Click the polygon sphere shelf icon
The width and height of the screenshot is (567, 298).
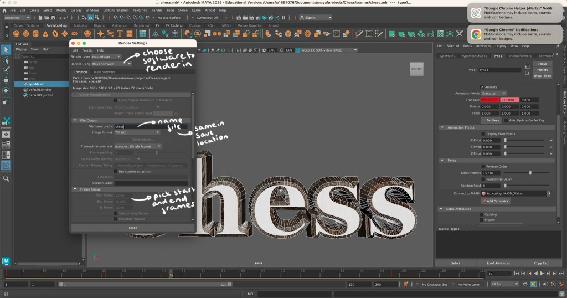pyautogui.click(x=15, y=34)
